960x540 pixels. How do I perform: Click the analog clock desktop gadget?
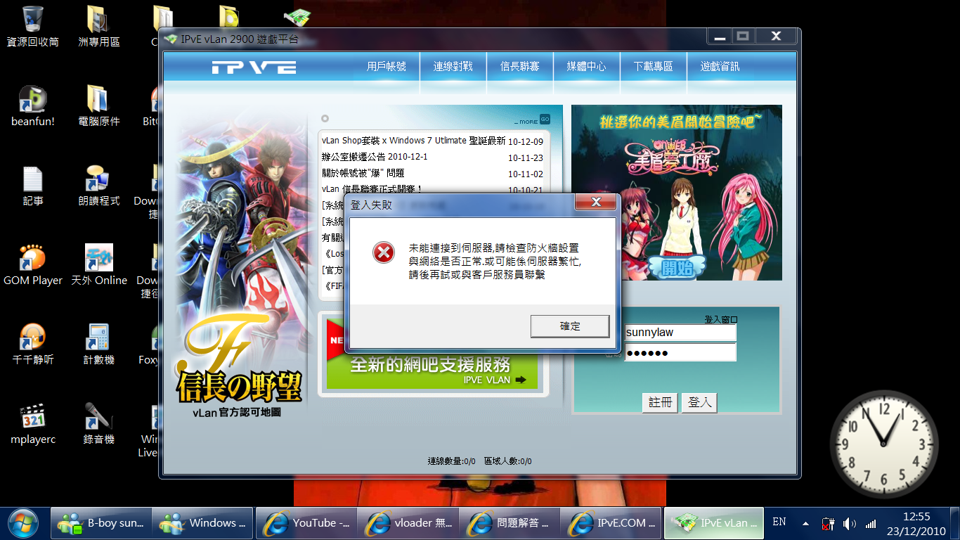click(x=884, y=444)
